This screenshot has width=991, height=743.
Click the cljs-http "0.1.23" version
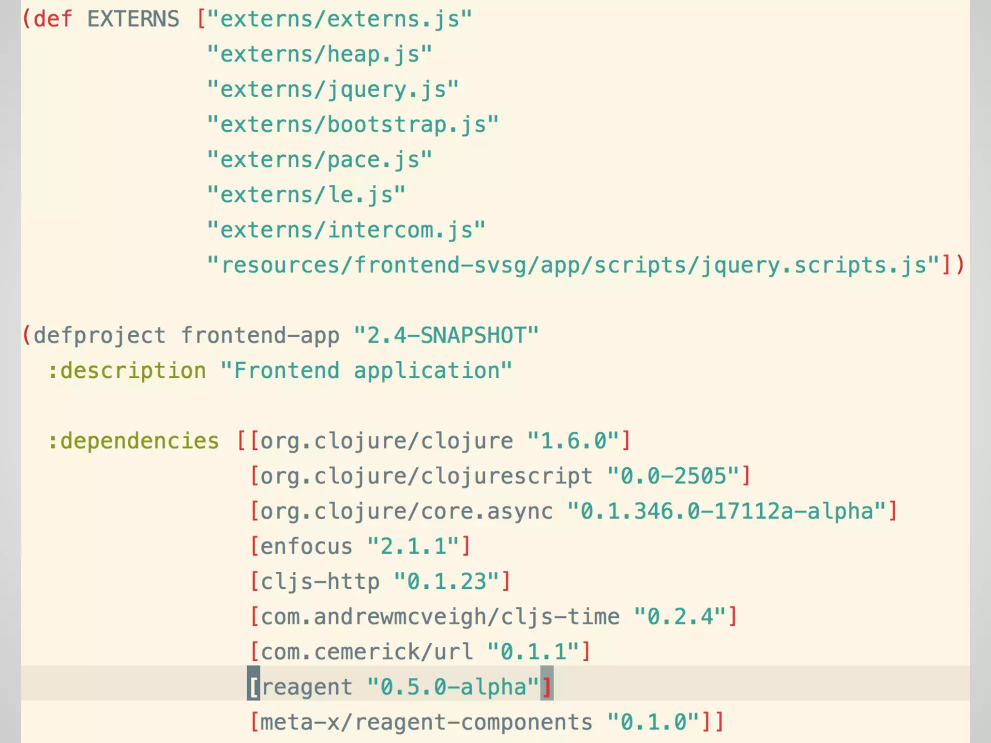[x=446, y=582]
